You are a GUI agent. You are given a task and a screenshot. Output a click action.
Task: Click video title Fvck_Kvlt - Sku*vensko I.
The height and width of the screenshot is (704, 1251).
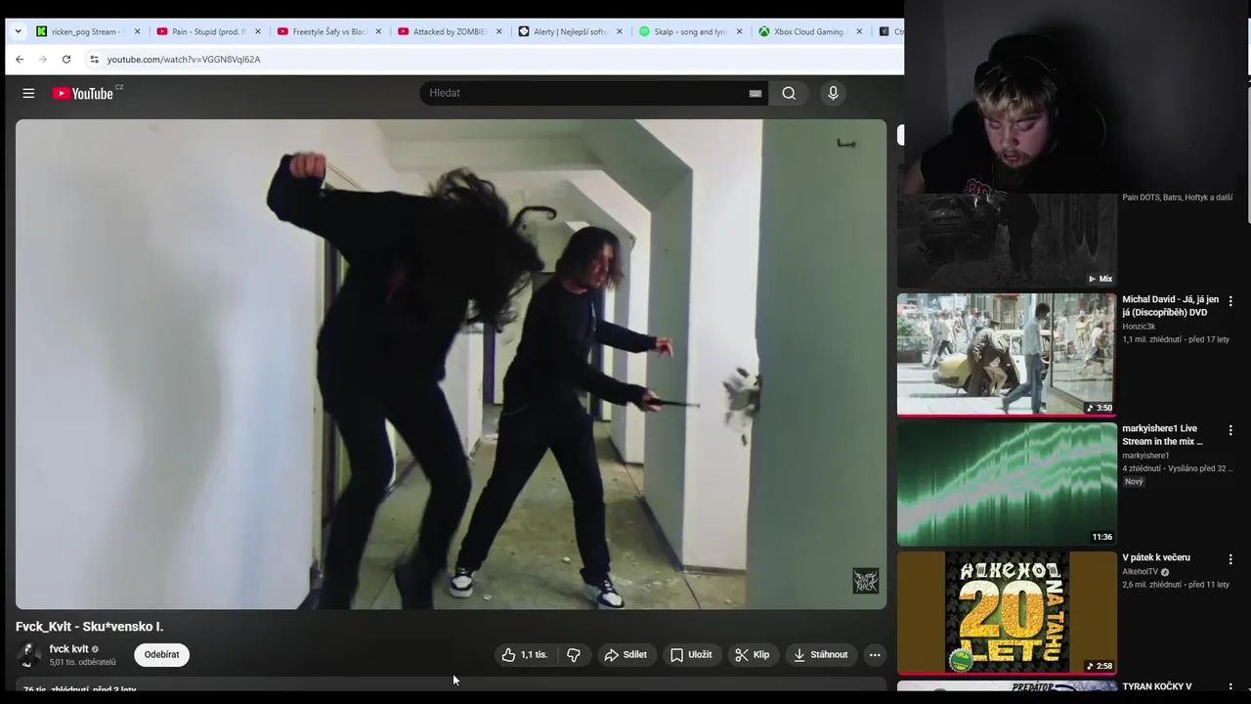[90, 627]
